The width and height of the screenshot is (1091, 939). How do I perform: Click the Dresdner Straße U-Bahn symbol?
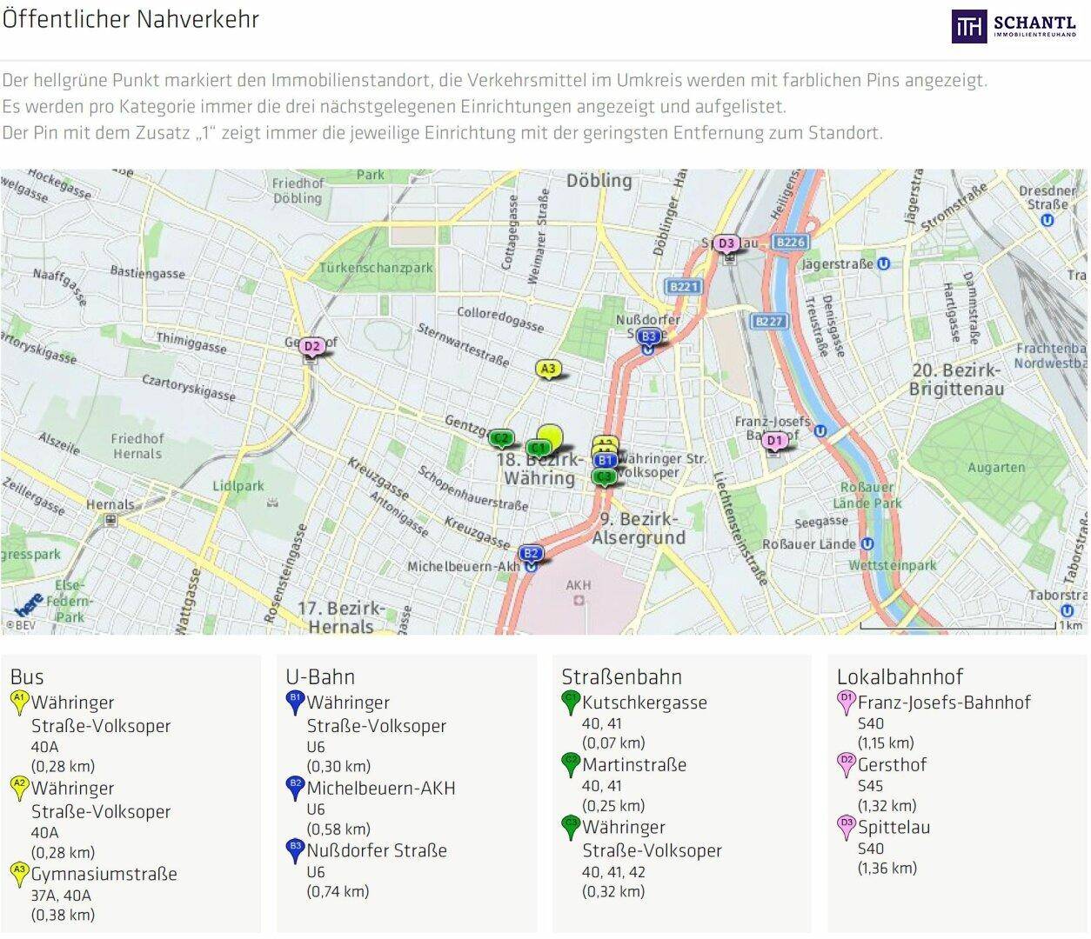click(x=1047, y=220)
